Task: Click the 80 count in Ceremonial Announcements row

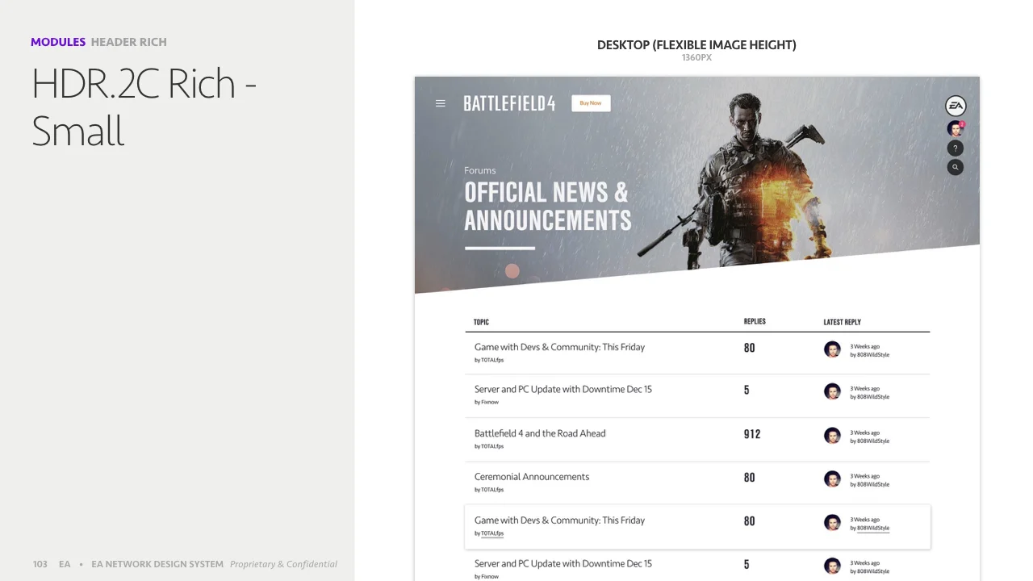Action: pyautogui.click(x=749, y=478)
